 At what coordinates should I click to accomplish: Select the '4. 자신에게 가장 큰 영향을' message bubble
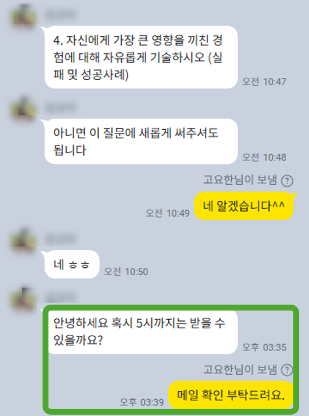tap(141, 57)
